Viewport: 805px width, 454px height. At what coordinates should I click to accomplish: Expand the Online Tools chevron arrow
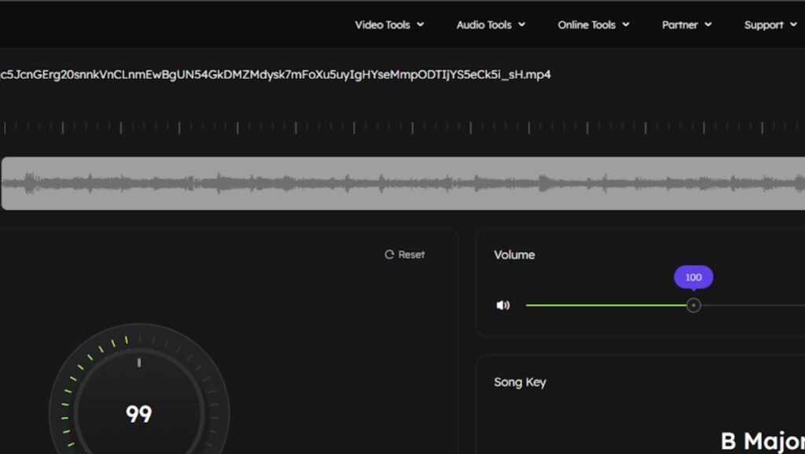(627, 25)
